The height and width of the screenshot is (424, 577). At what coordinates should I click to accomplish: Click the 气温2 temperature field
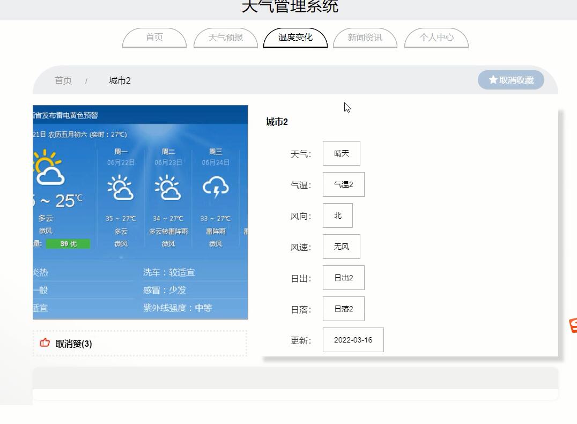tap(343, 184)
